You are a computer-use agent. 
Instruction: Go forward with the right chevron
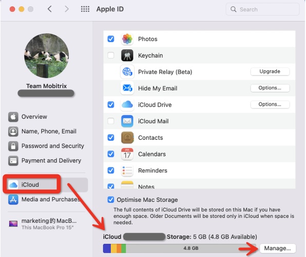click(67, 9)
